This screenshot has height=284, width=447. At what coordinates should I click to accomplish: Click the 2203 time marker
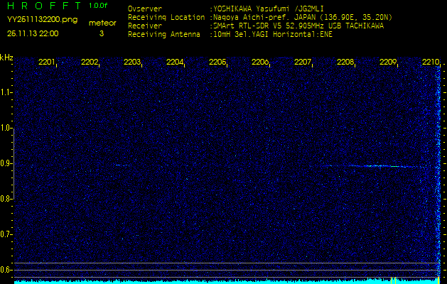[132, 62]
